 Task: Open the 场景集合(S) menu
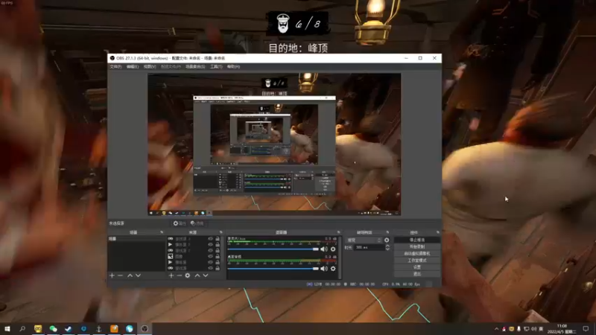195,66
